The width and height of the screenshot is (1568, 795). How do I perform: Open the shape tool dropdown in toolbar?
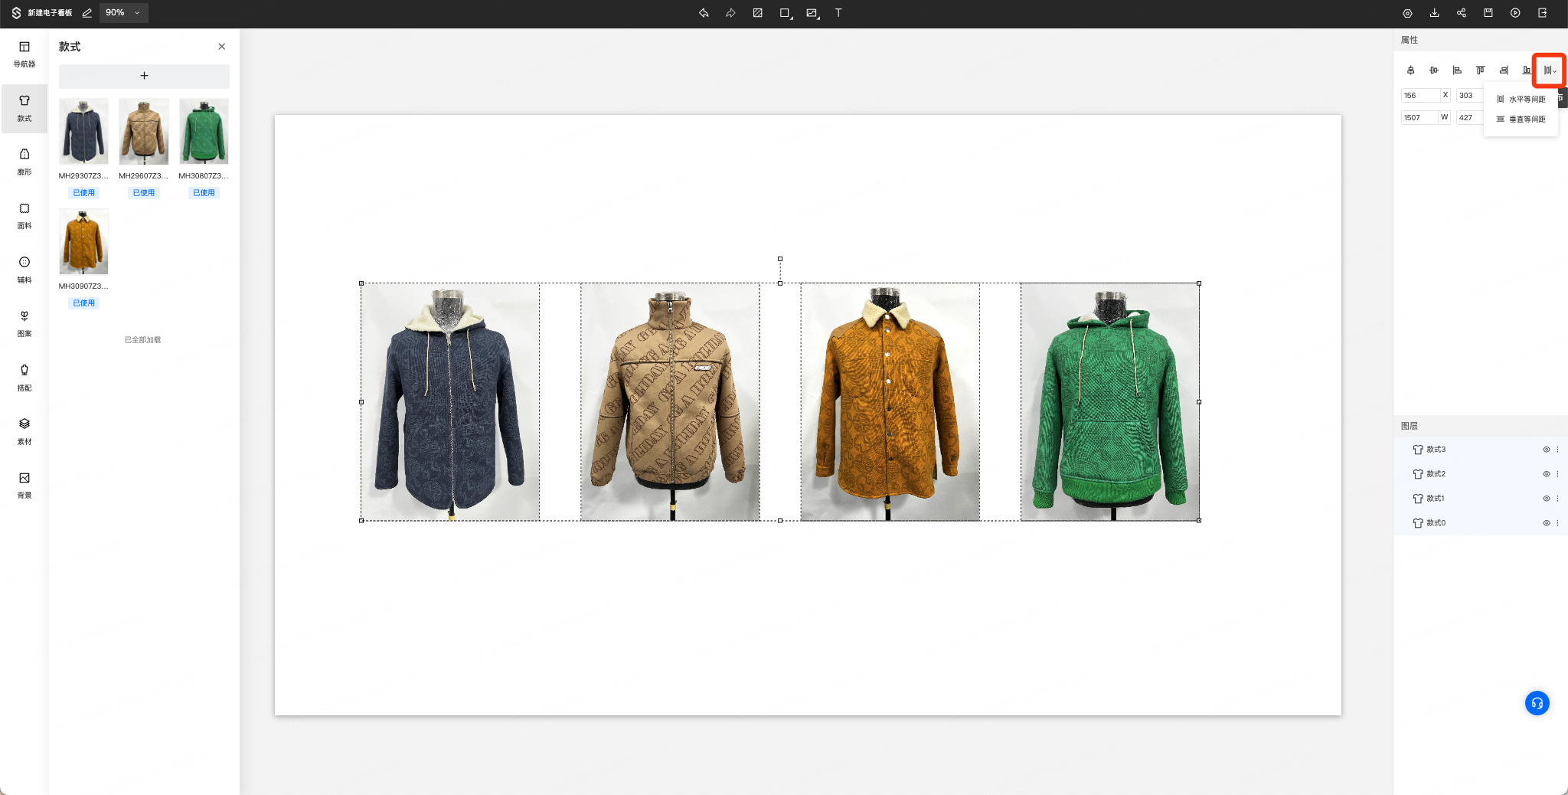(786, 13)
